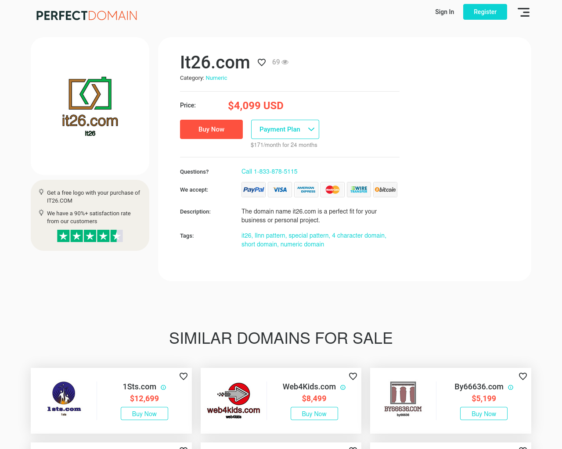Open the Sign In page
This screenshot has height=449, width=562.
[444, 12]
